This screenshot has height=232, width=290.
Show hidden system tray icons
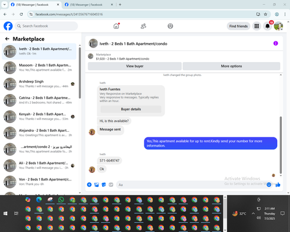tap(253, 213)
